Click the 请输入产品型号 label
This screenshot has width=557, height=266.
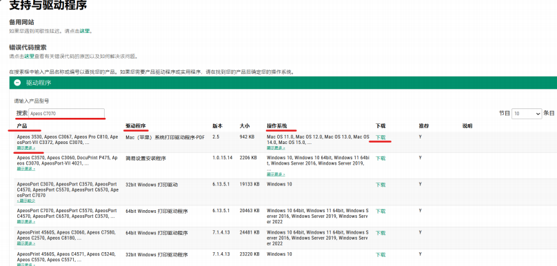(31, 101)
